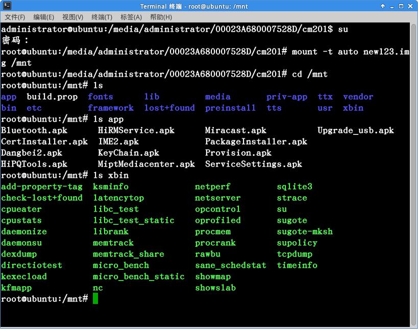
Task: Click the shade (roll-up) window arrow button
Action: [383, 6]
